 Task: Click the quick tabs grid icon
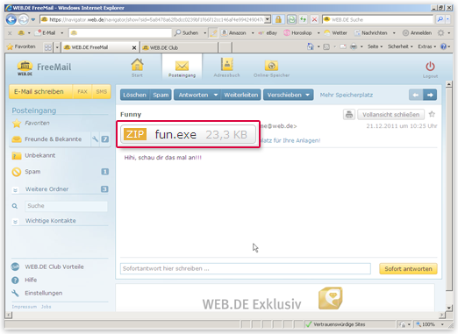pos(48,47)
